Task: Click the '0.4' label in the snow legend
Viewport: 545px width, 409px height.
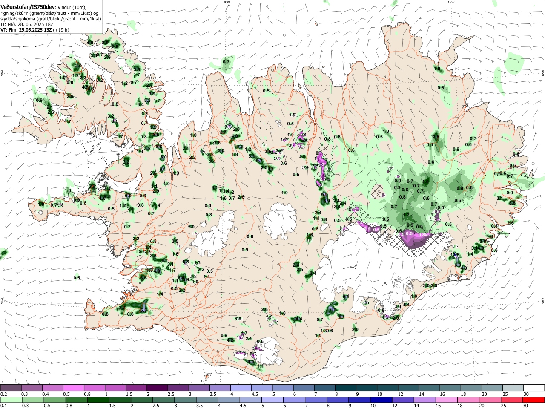Action: (x=46, y=394)
